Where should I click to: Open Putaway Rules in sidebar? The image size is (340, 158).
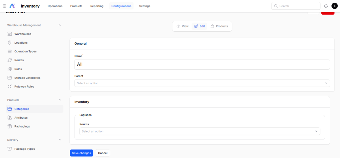35,87
